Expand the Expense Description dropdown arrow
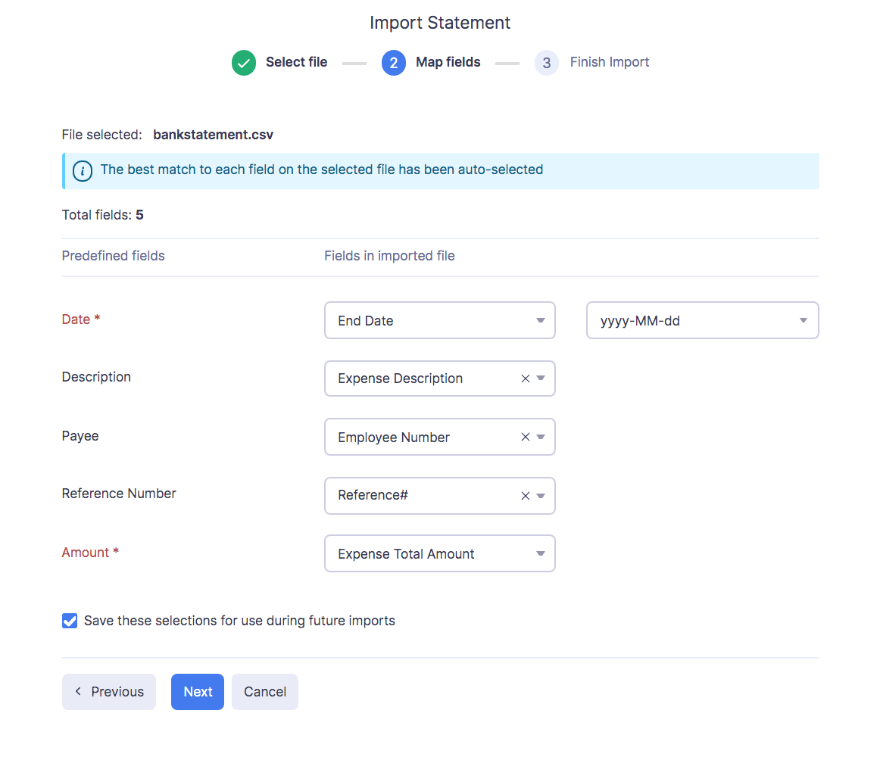880x757 pixels. click(541, 378)
